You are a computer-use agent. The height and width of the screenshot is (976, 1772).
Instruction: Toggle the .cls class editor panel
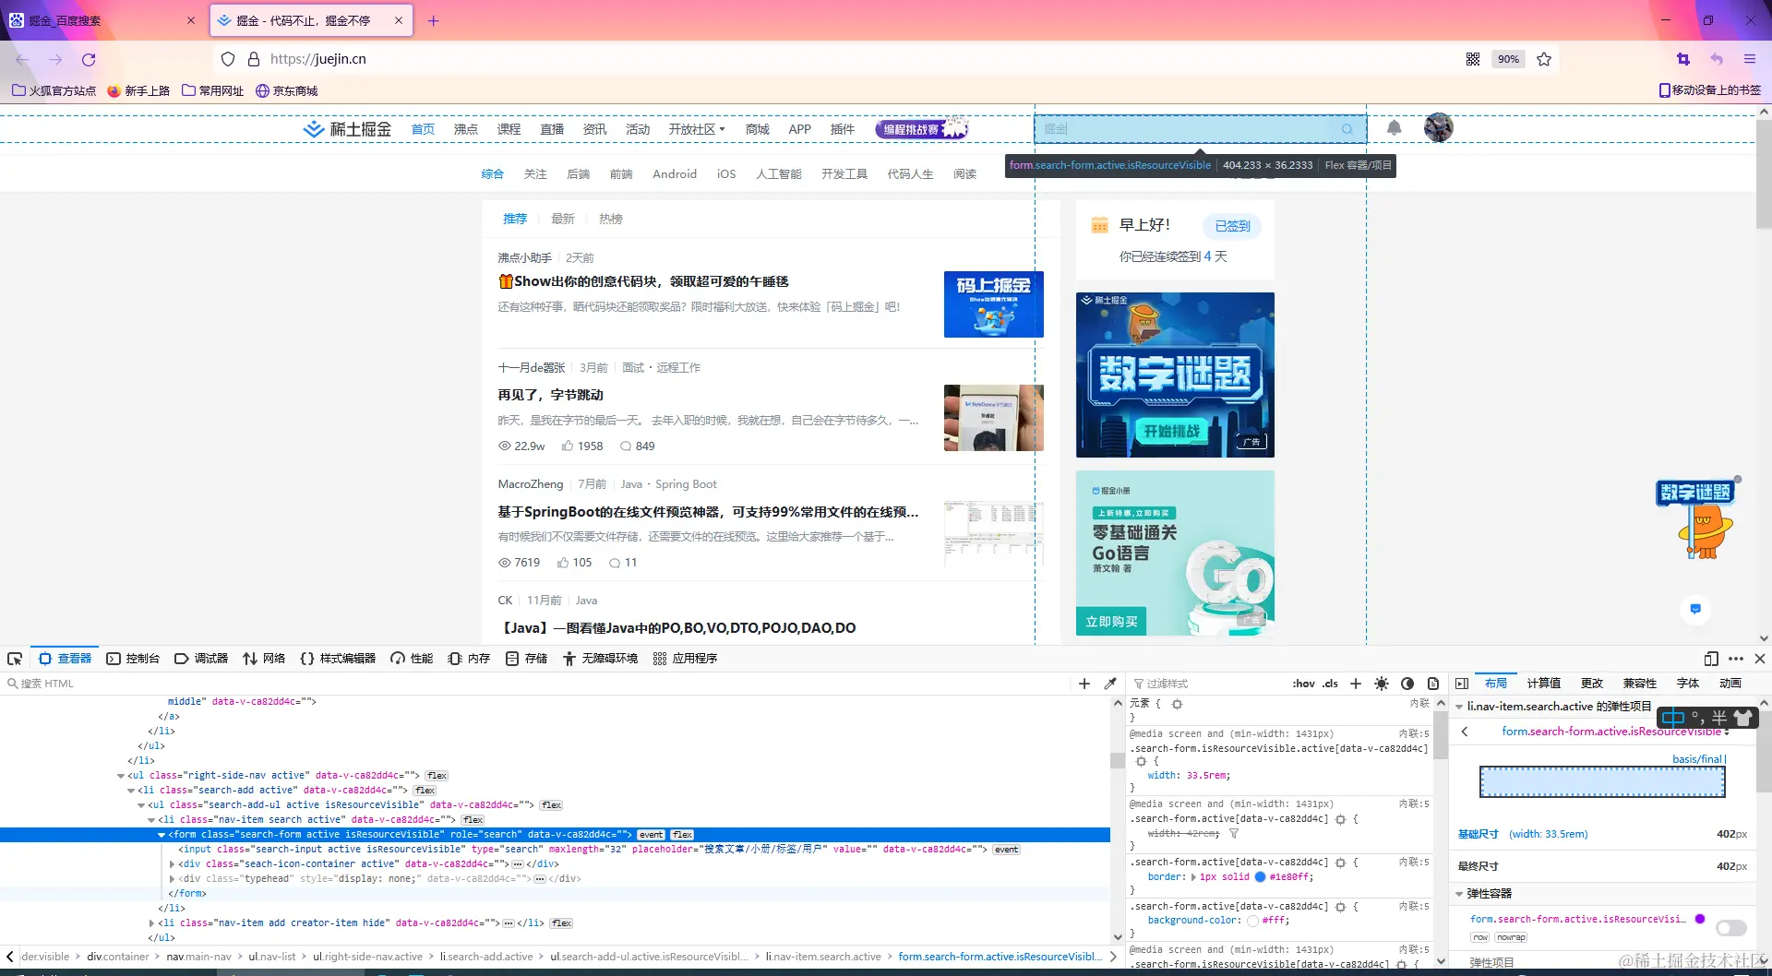click(1329, 684)
